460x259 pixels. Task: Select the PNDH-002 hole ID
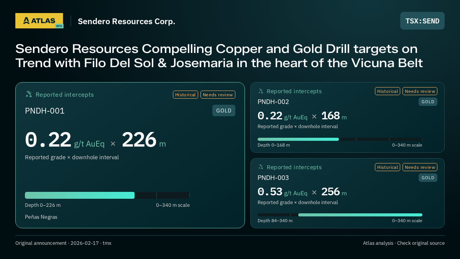(x=273, y=102)
